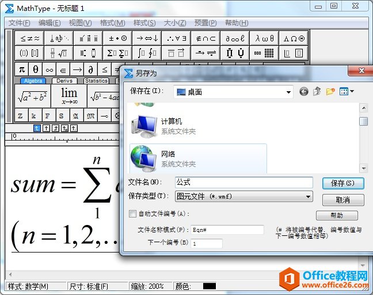Click the 文件名 filename input field
373x295 pixels.
pyautogui.click(x=243, y=183)
